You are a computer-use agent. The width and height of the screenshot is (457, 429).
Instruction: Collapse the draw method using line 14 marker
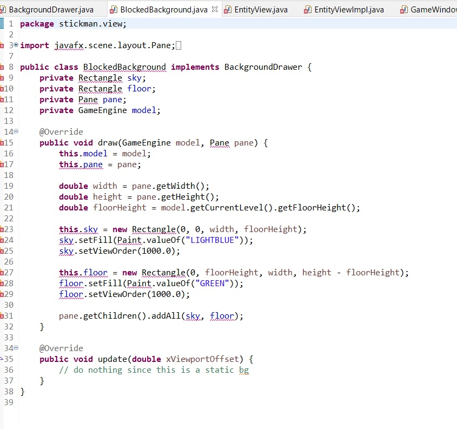[x=15, y=131]
